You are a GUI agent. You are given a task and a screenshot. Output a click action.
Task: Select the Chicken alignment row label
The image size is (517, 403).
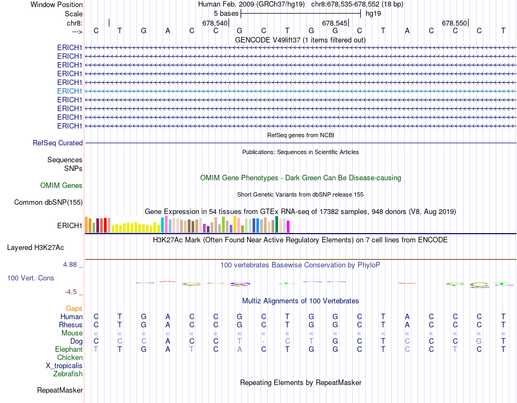[70, 358]
